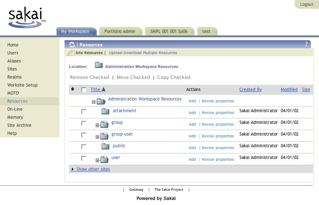The height and width of the screenshot is (205, 319).
Task: Open the Resources help question mark
Action: tap(306, 44)
